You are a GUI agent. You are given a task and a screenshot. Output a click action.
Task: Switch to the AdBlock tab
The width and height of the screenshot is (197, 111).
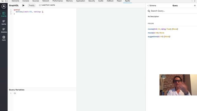tap(110, 1)
